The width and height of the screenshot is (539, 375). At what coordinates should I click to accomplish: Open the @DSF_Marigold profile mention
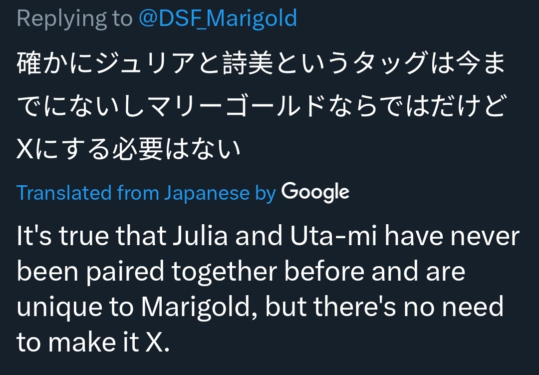coord(218,18)
